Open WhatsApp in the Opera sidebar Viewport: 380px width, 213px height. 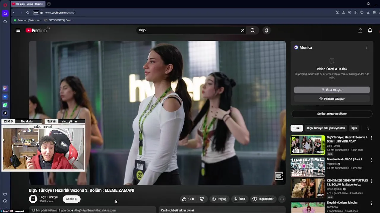pos(5,105)
